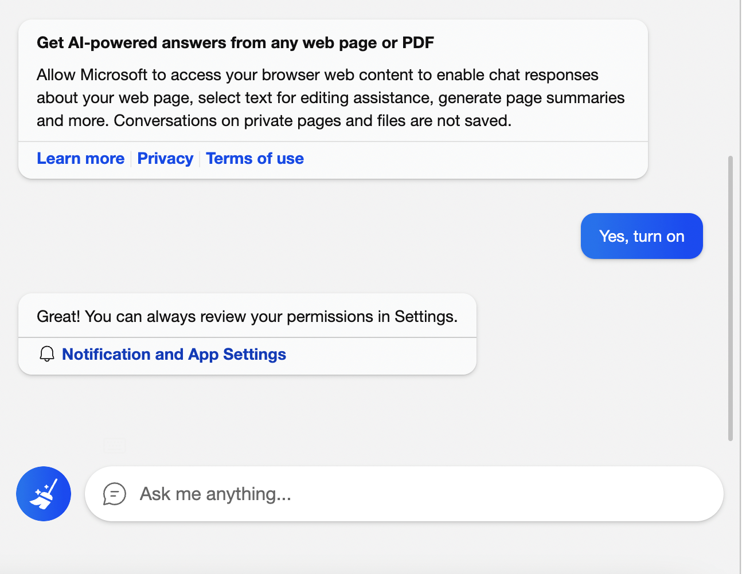
Task: Click the 'Yes, turn on' button
Action: 642,236
